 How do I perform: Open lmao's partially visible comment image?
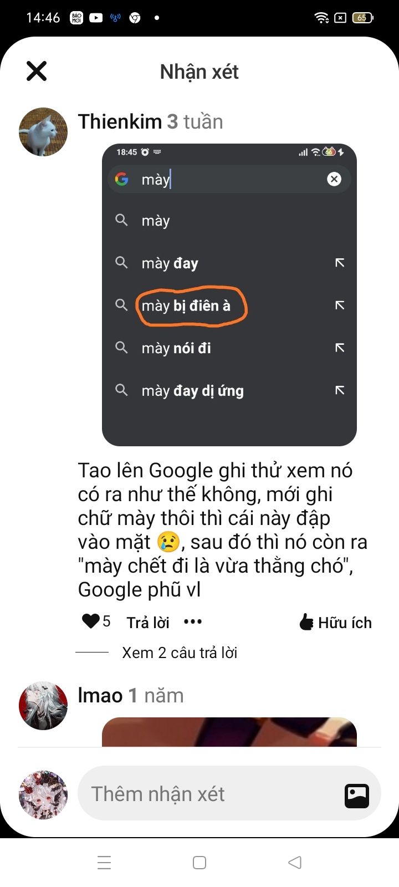click(229, 732)
